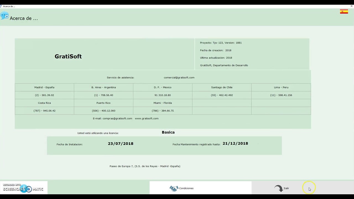Click the chat bubble icon beside Acerca de
Screen dimensions: 354x199
point(4,16)
